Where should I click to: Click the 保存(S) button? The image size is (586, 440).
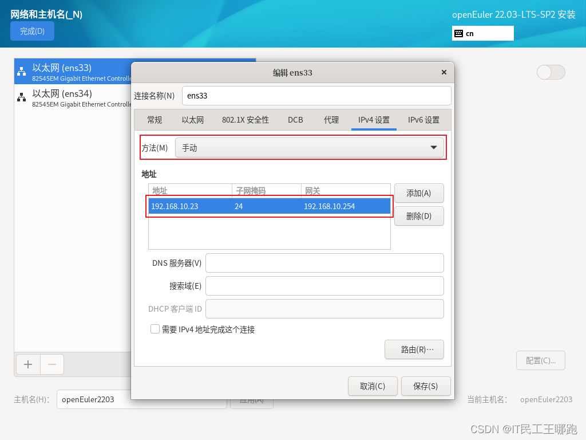click(426, 386)
